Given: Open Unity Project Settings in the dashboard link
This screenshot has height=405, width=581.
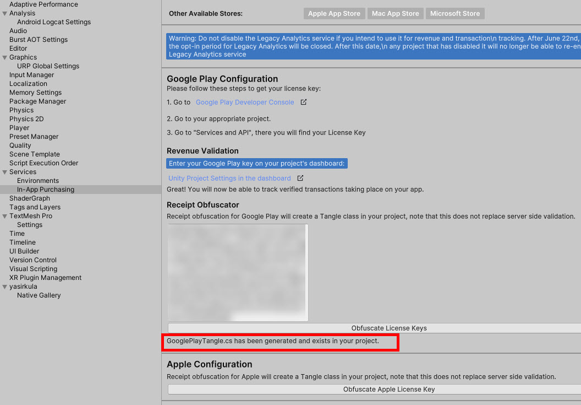Looking at the screenshot, I should pyautogui.click(x=229, y=178).
